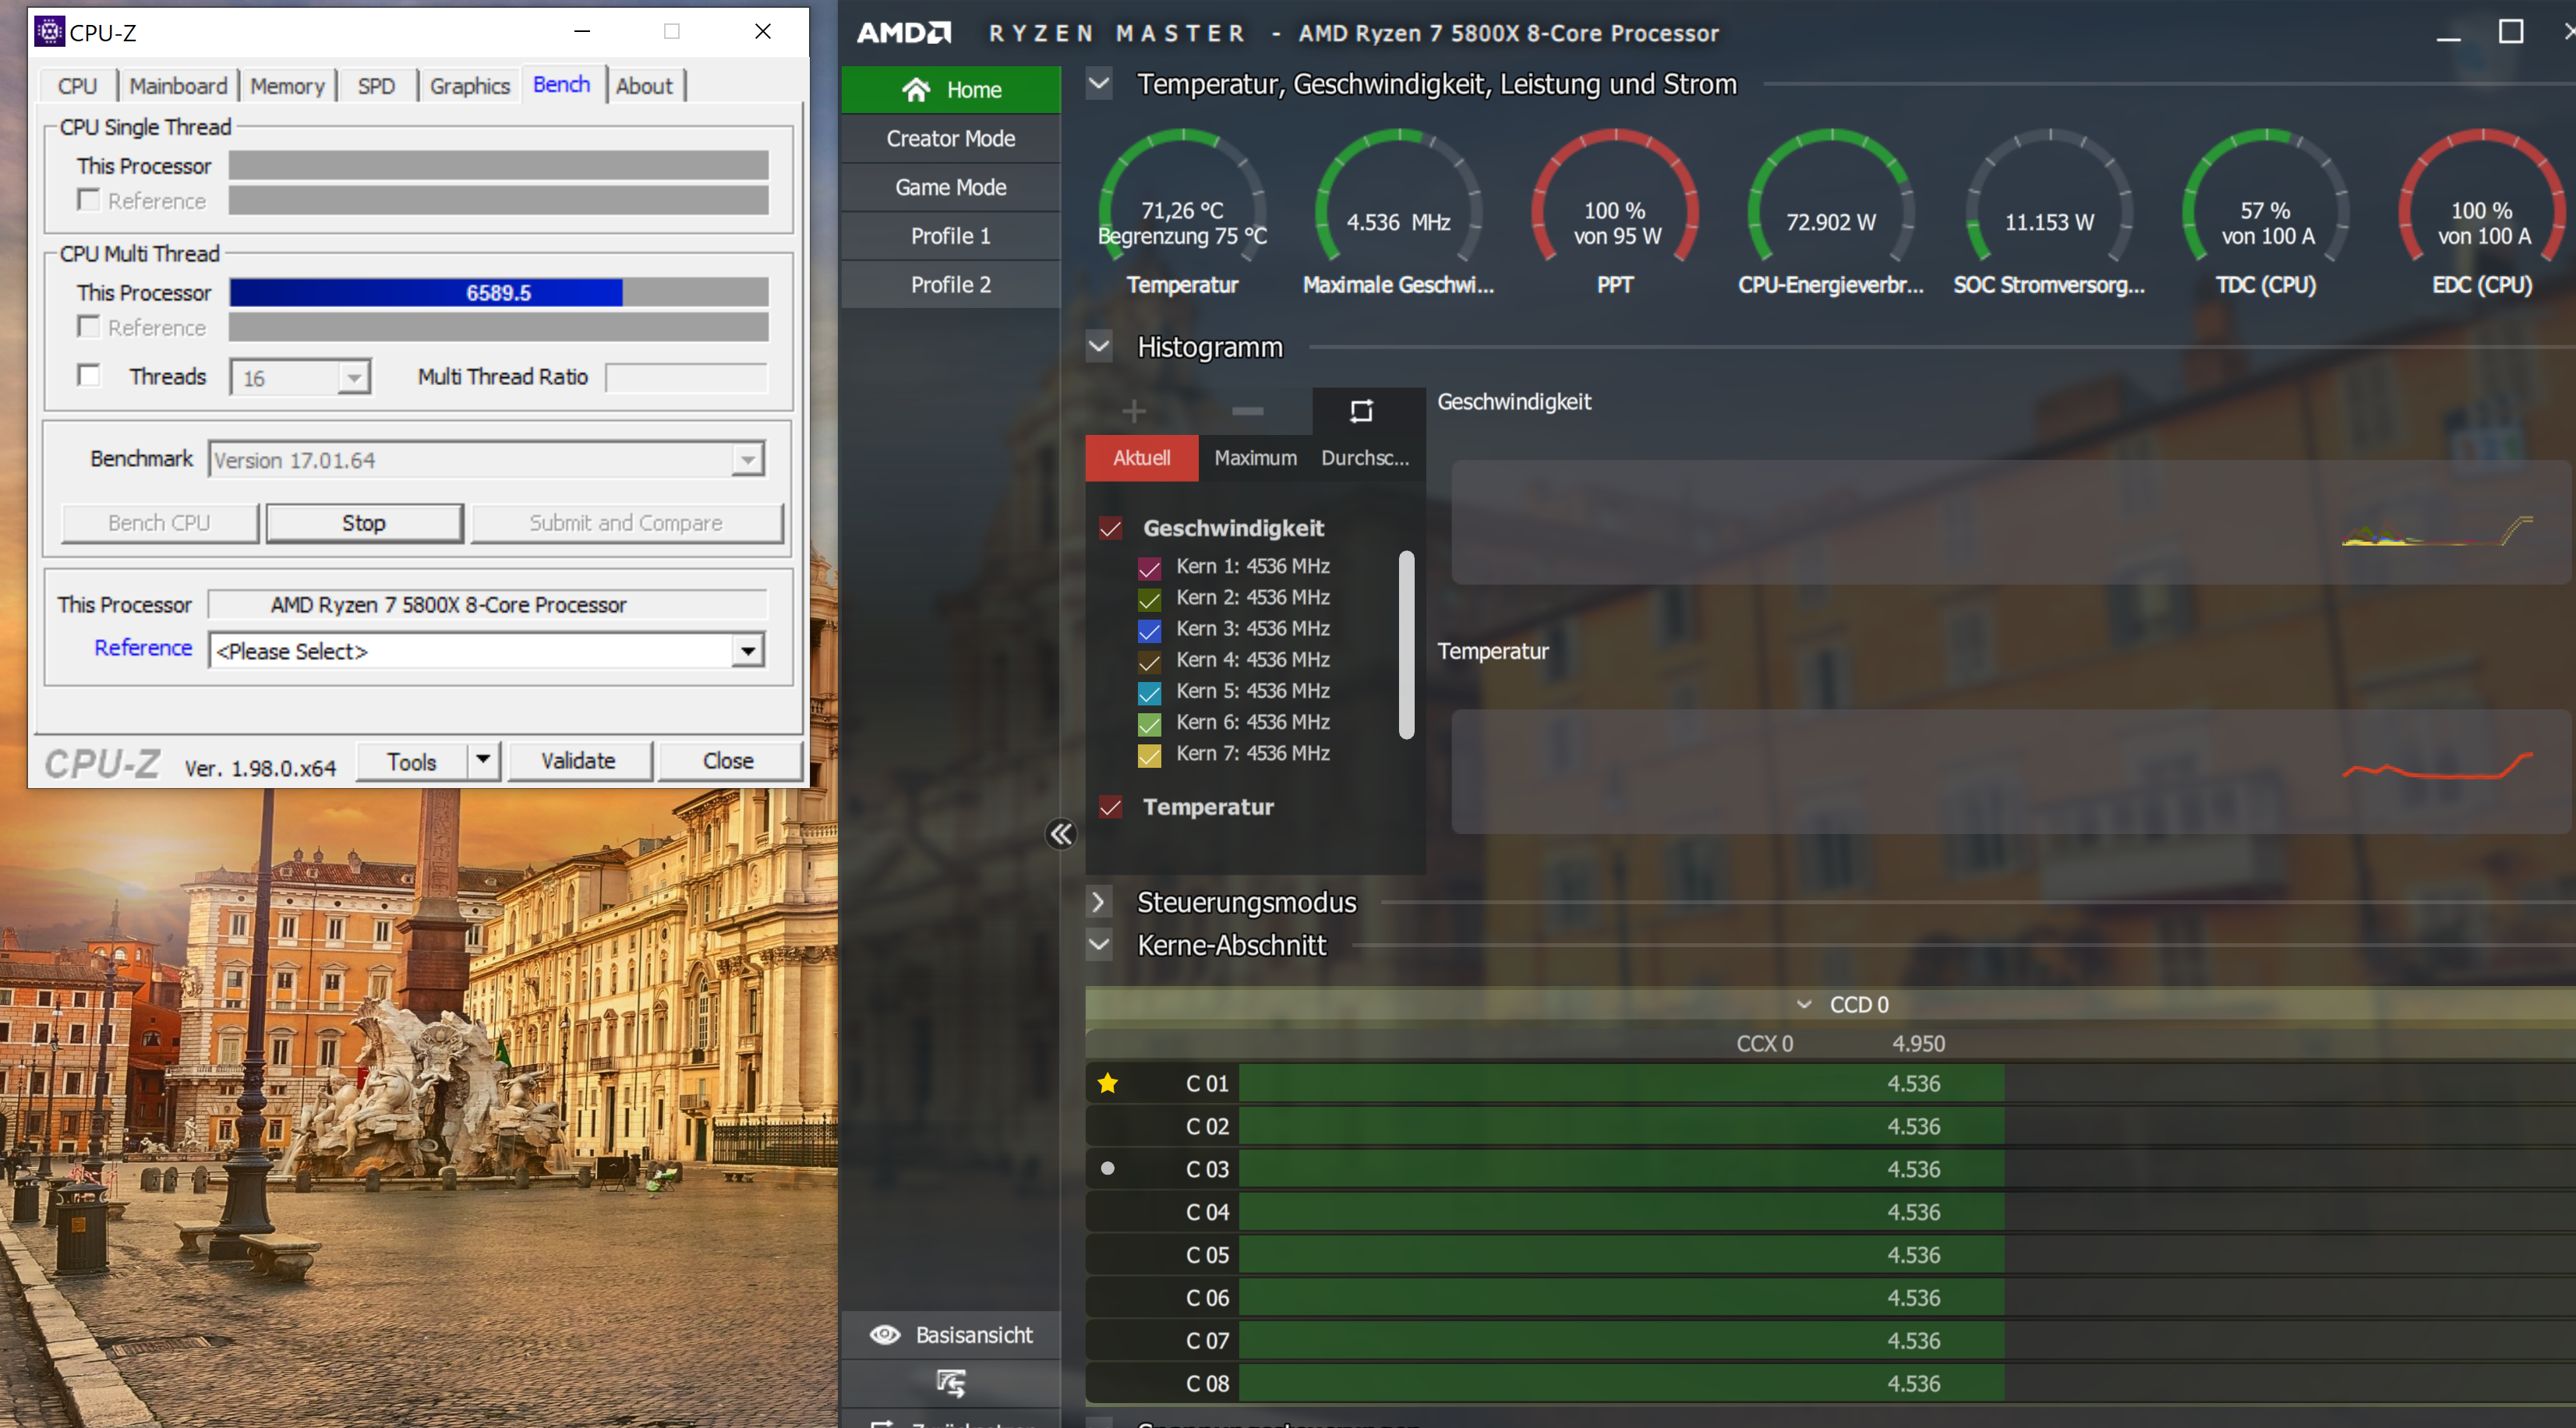
Task: Select Game Mode in the sidebar
Action: pos(950,187)
